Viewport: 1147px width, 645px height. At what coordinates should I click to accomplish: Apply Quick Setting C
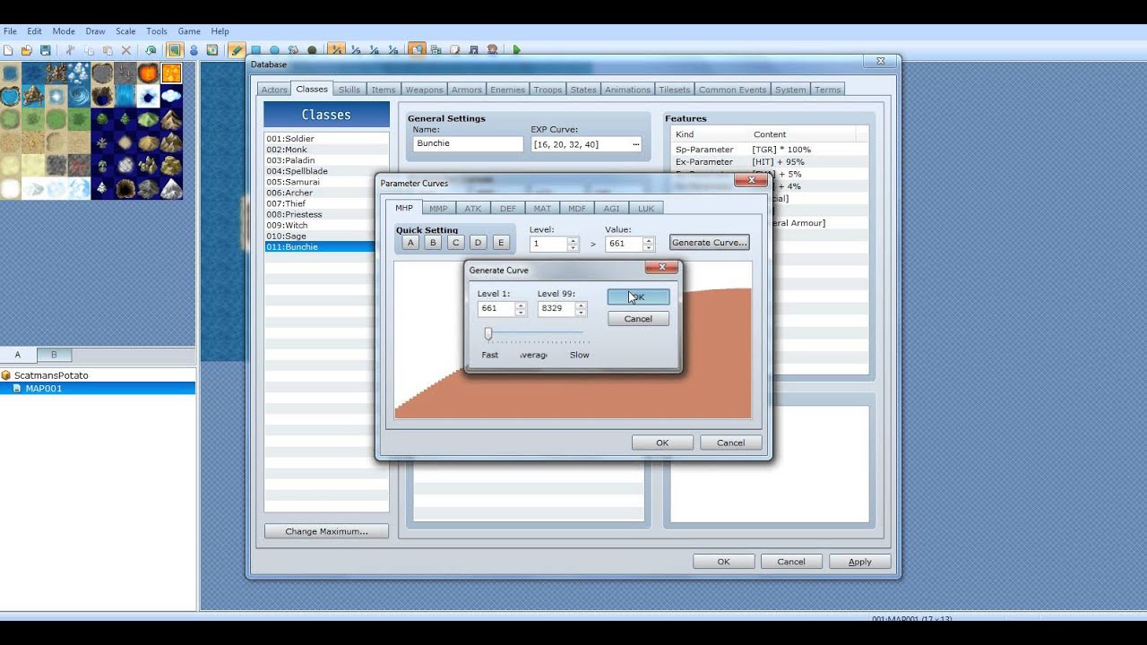456,243
